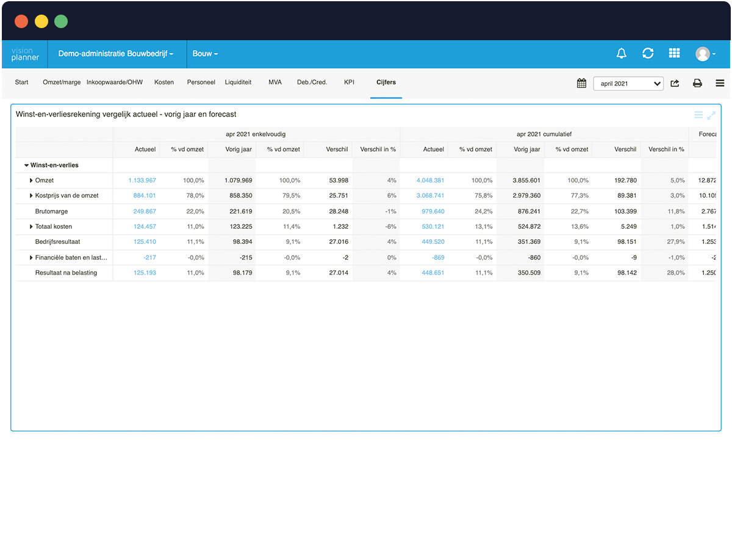Select the Bedrijfsresultaat row label

coord(58,242)
